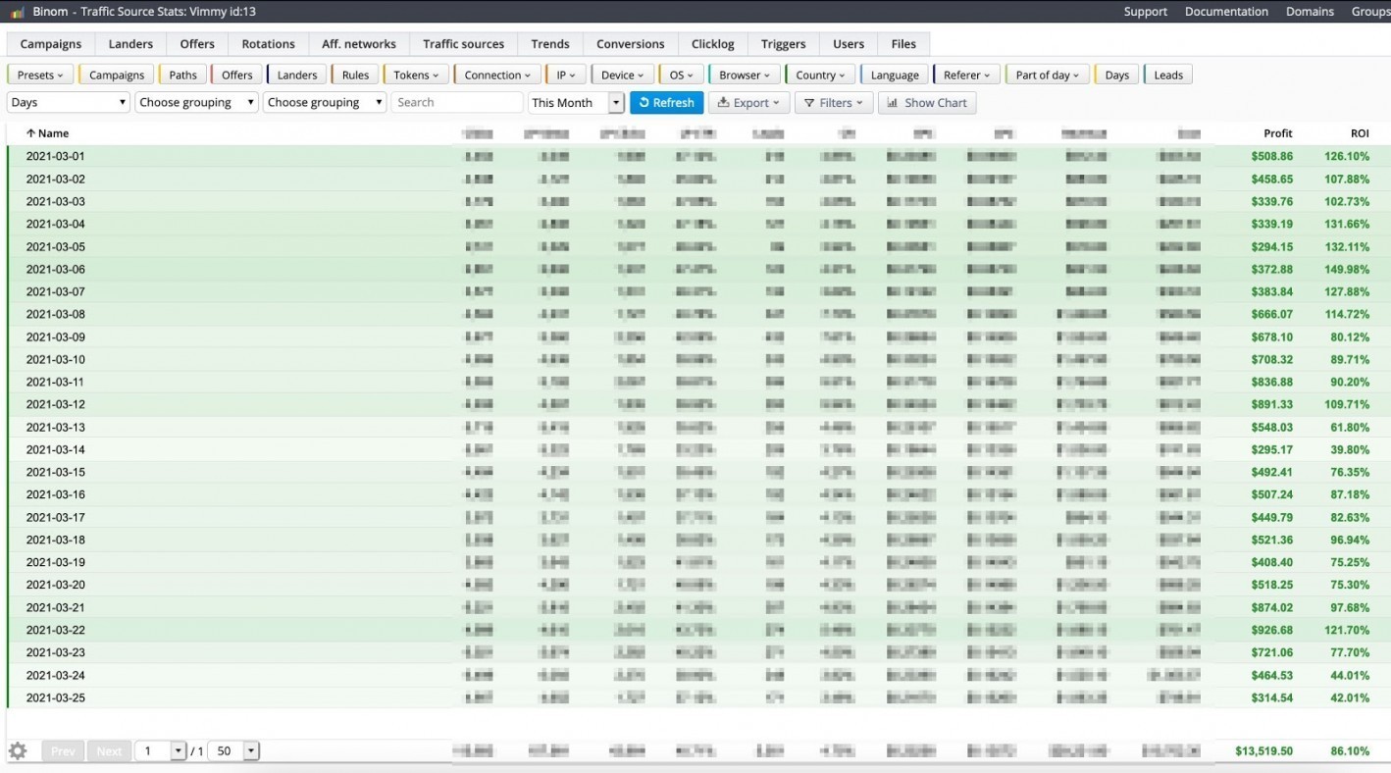Click the Days grouping button in preset row
The height and width of the screenshot is (773, 1391).
1117,75
